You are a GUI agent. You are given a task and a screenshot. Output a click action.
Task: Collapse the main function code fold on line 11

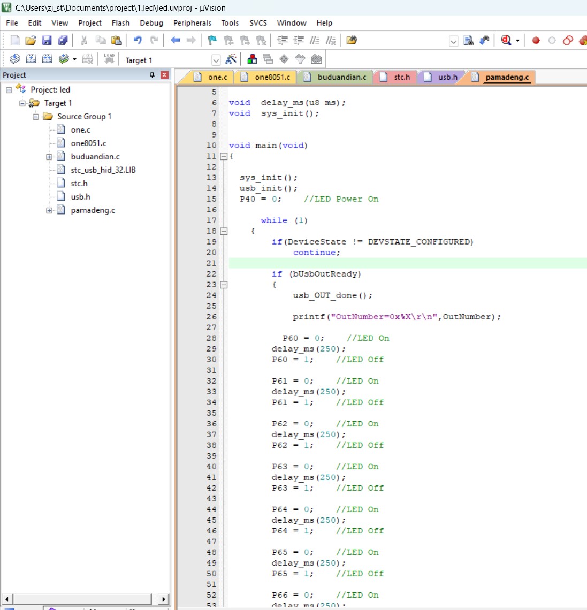(x=224, y=156)
